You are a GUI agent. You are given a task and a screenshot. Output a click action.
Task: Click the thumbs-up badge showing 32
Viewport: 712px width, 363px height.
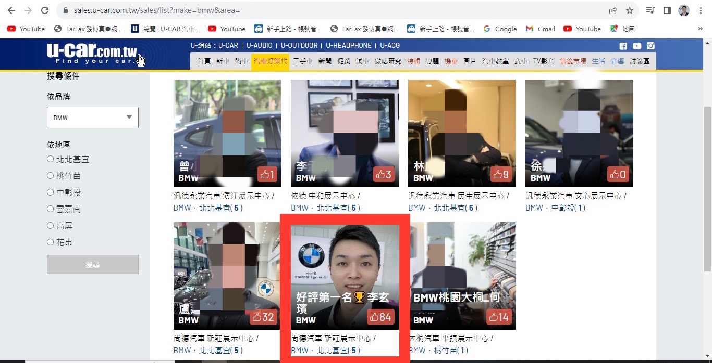tap(263, 317)
